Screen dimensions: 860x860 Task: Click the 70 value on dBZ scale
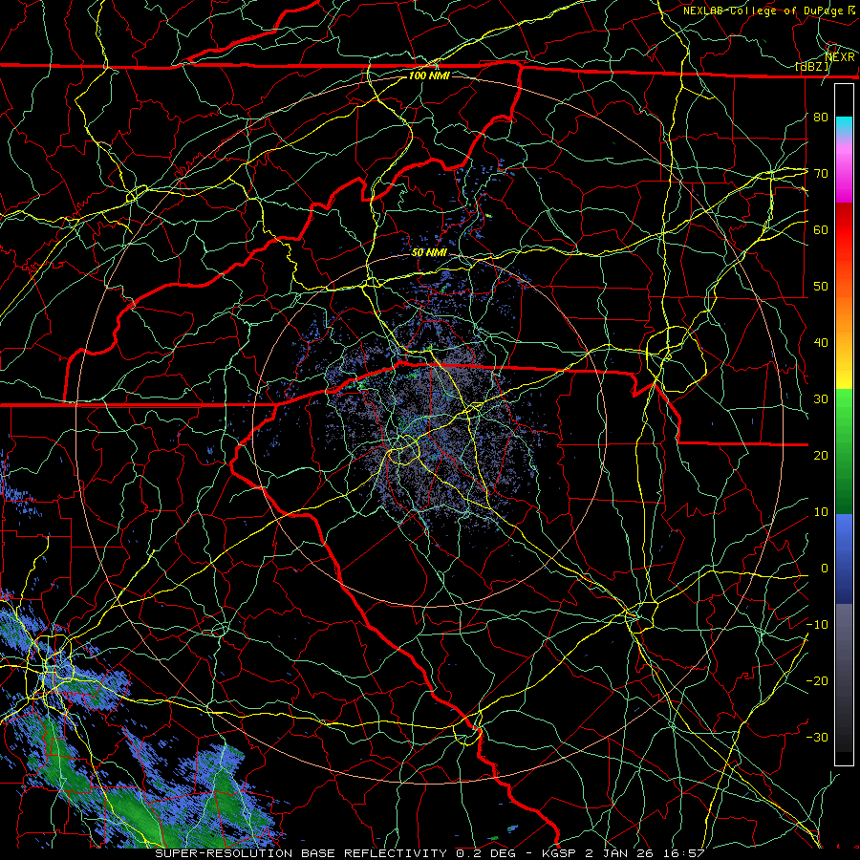click(x=821, y=173)
